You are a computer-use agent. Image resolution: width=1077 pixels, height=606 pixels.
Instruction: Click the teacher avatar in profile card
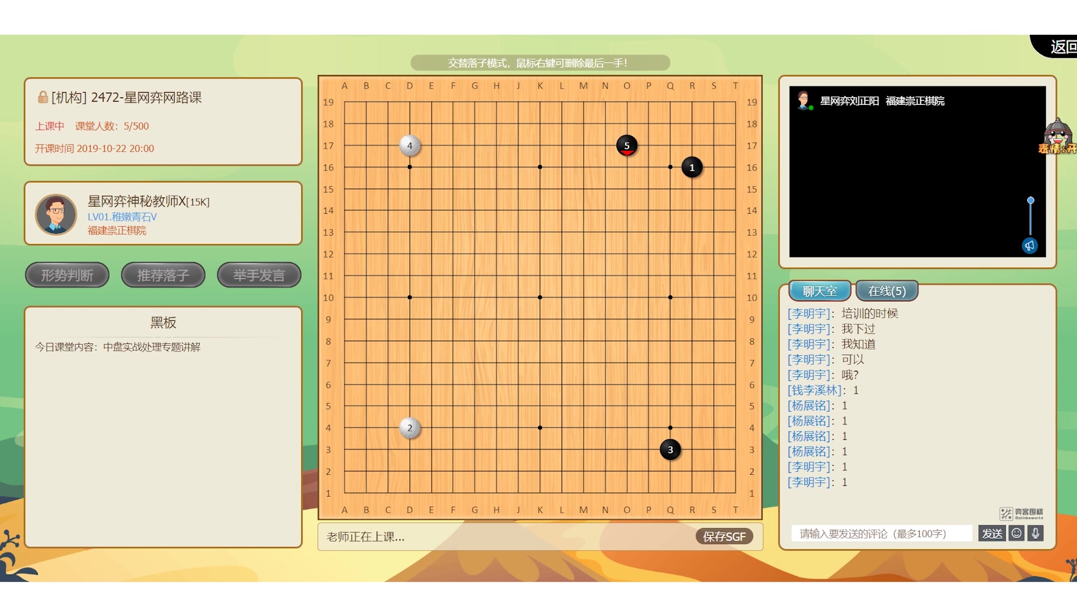point(56,214)
